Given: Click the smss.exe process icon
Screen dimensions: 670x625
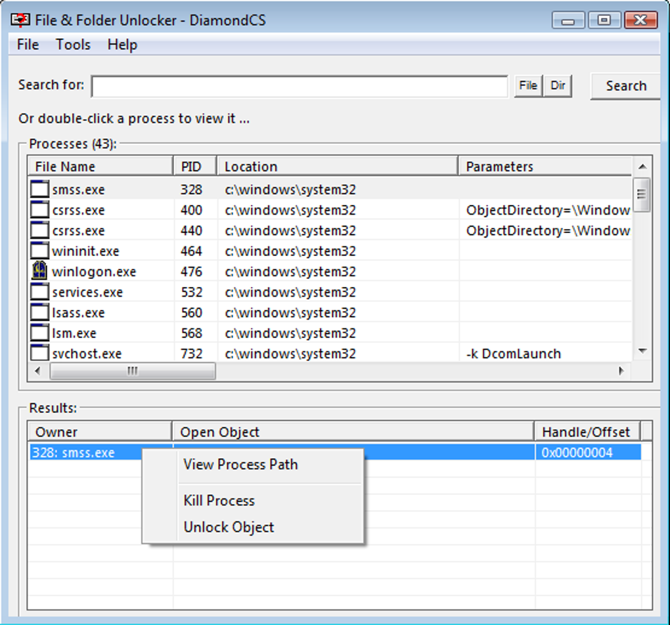Looking at the screenshot, I should tap(39, 189).
